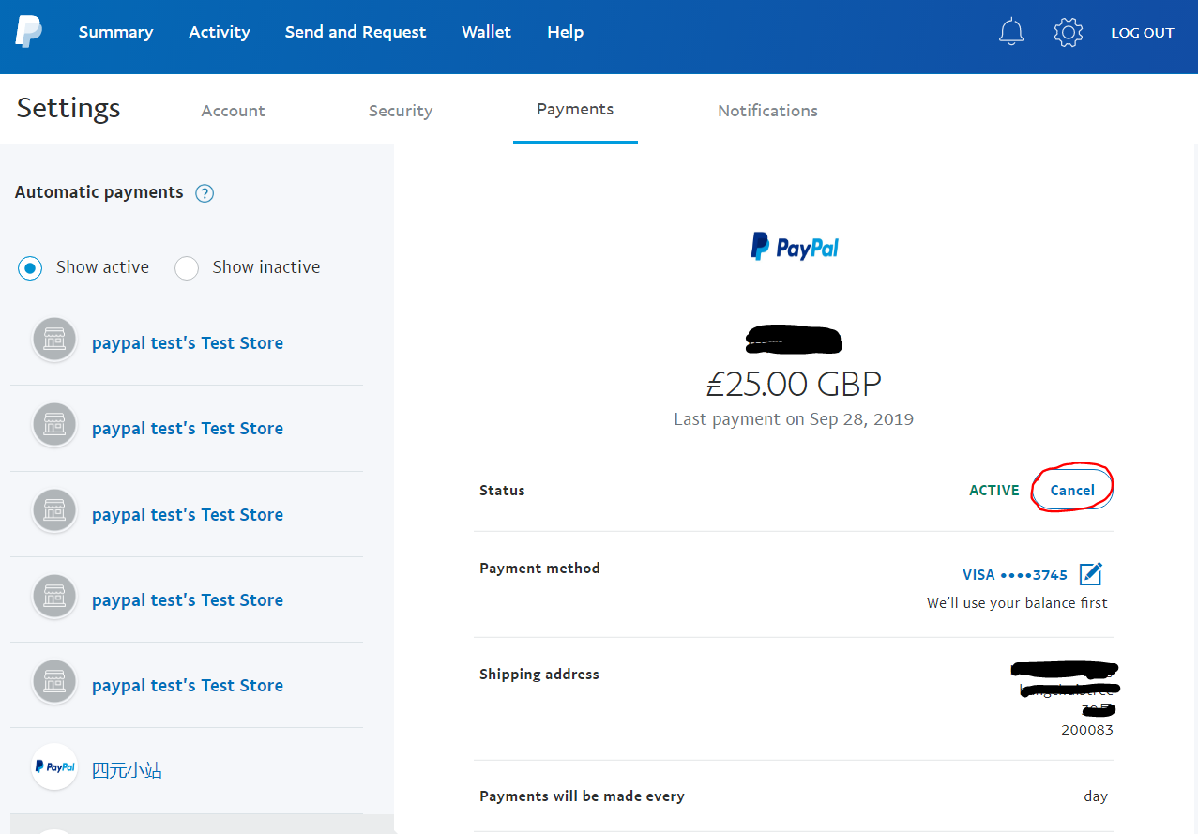Click the ACTIVE status label
Screen dimensions: 1198x834
(x=994, y=490)
